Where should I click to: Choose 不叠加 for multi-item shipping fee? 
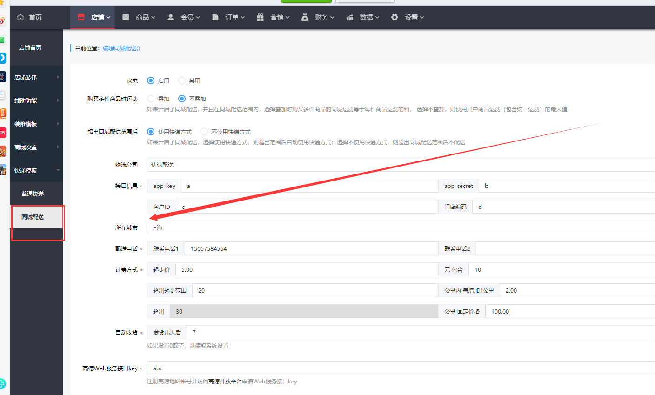point(182,99)
